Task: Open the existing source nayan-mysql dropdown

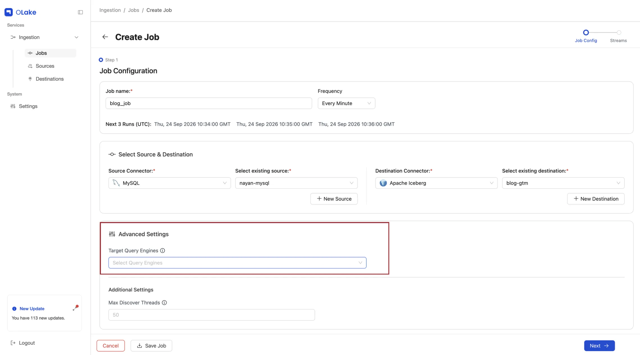Action: tap(296, 183)
